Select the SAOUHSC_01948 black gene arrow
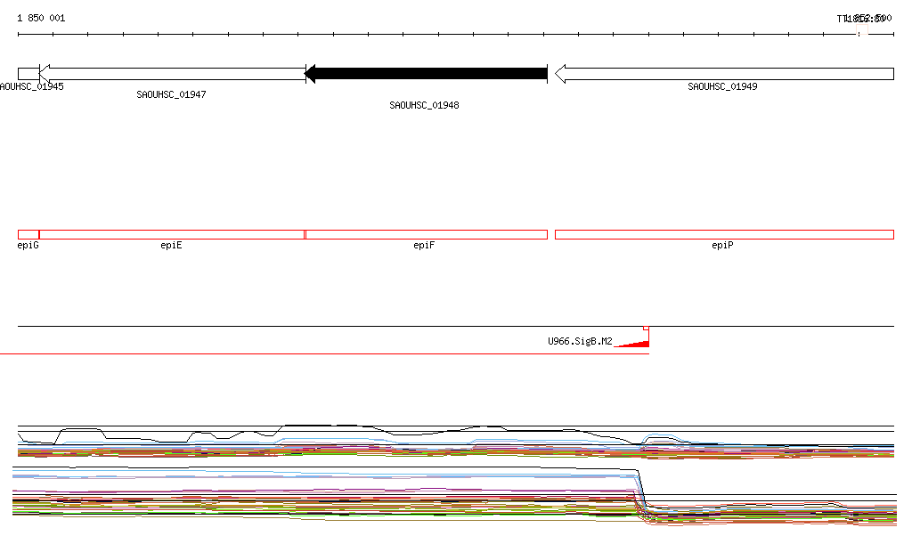 point(427,74)
